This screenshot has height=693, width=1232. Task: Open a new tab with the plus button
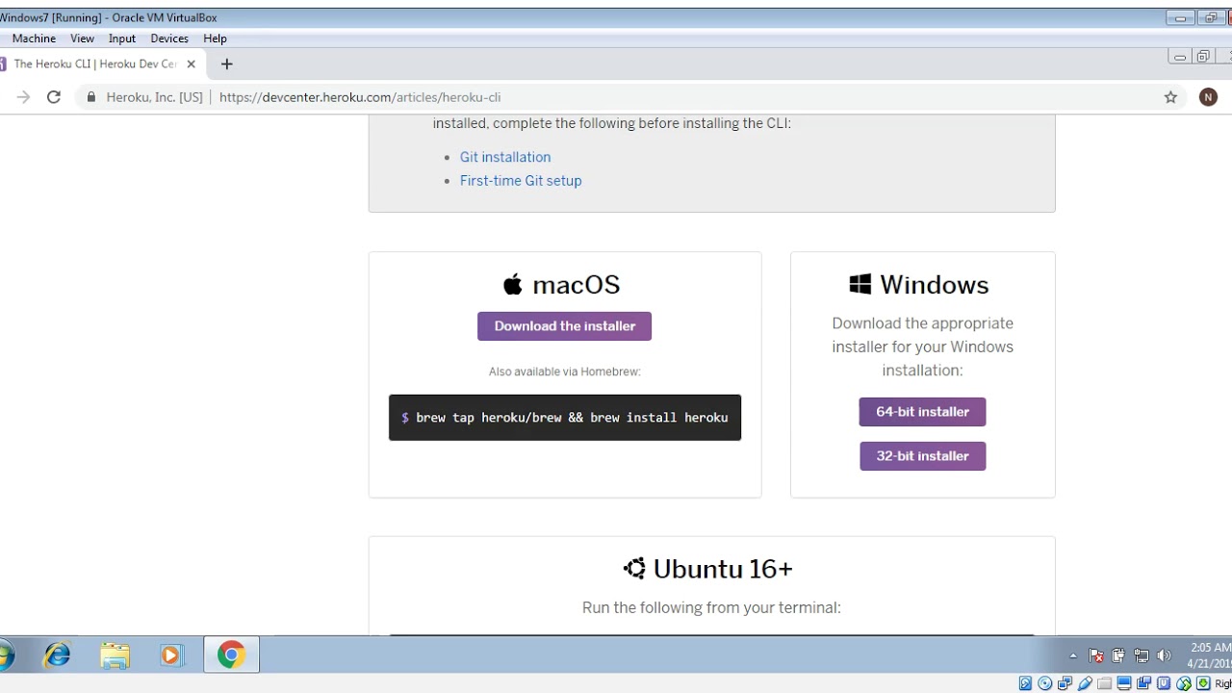tap(226, 64)
